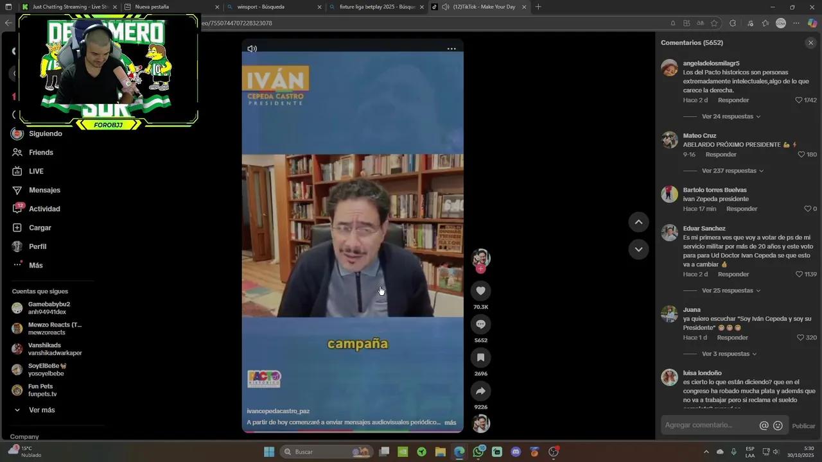Reply to Bartolo torres Buelvas's comment
The width and height of the screenshot is (822, 462).
pyautogui.click(x=742, y=209)
